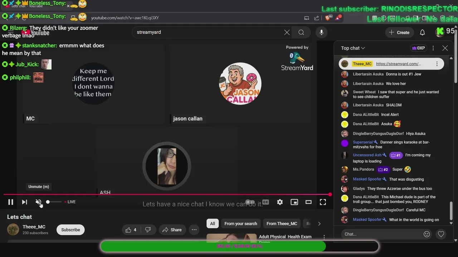Viewport: 458px width, 257px height.
Task: Click Masked Spoofer's 'That was disgusting' message
Action: tap(406, 179)
